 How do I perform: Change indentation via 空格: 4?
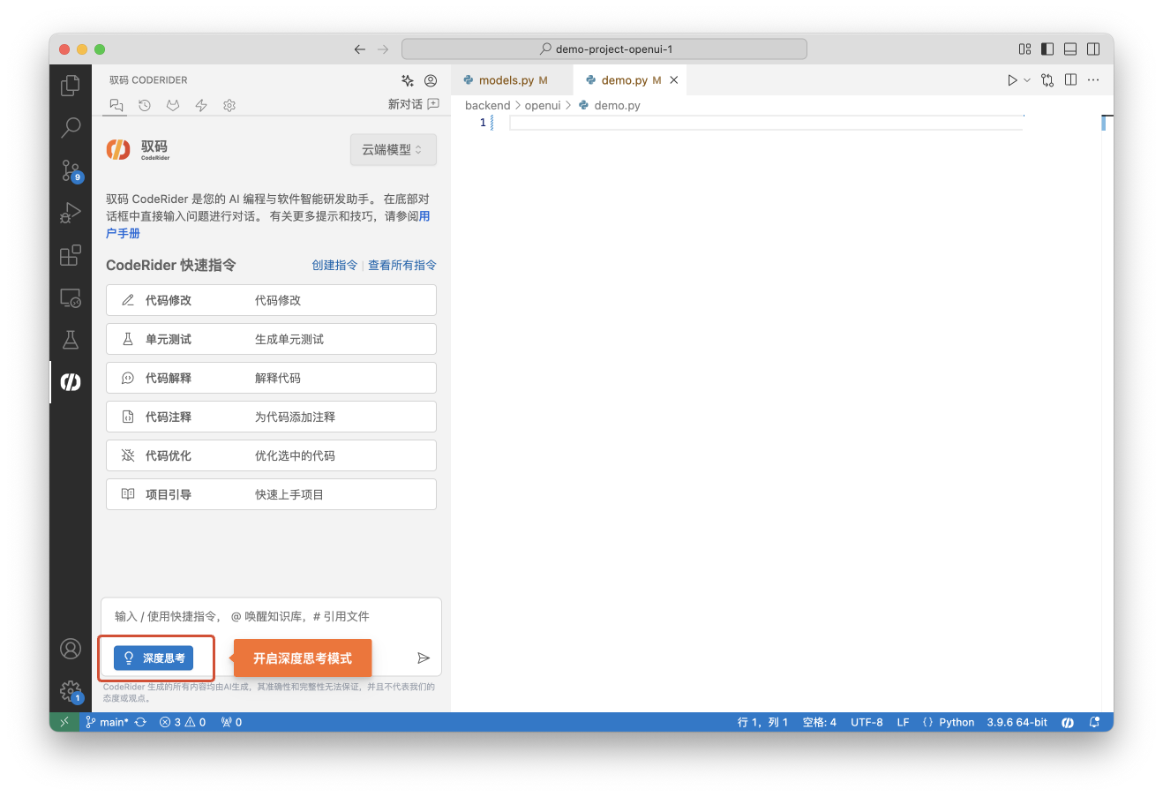coord(819,722)
